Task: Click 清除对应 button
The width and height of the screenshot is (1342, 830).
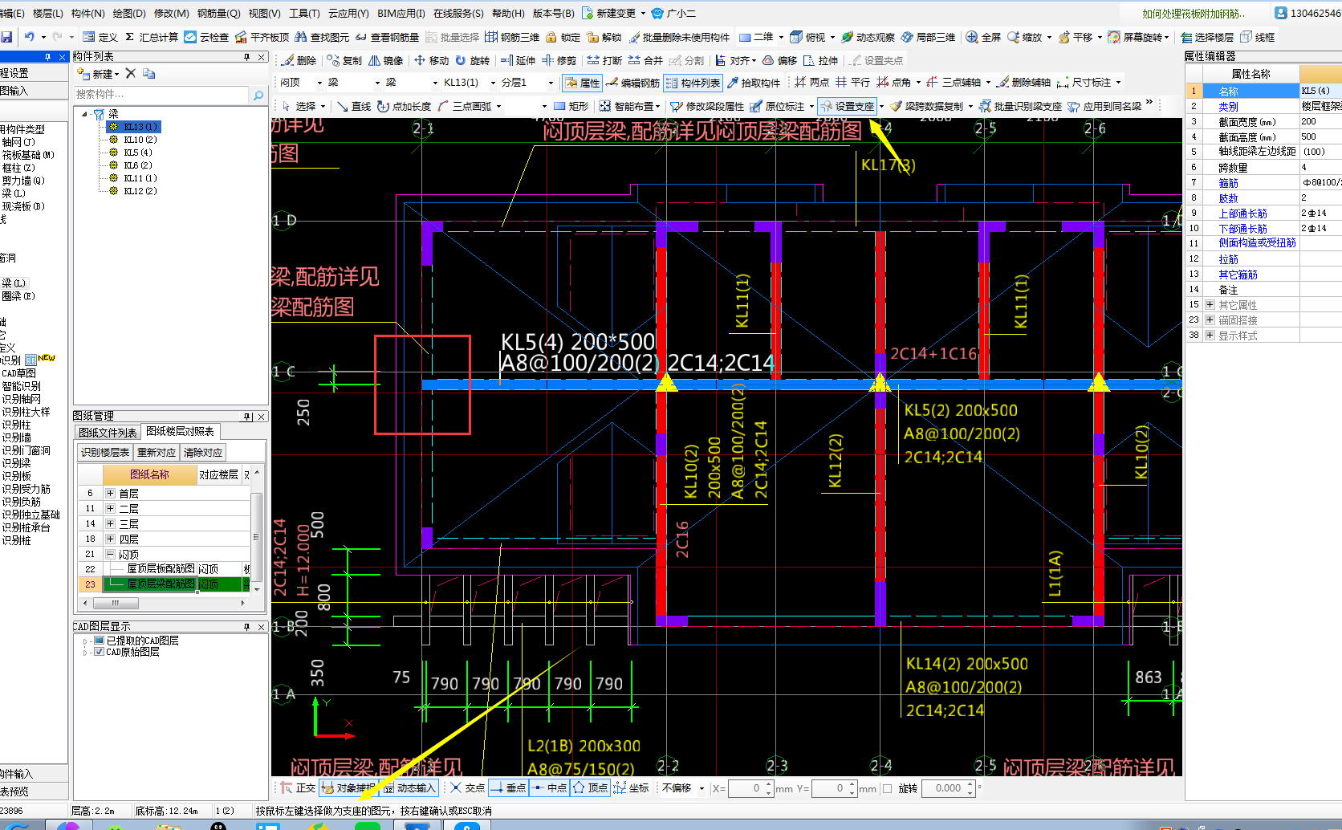Action: pos(203,452)
